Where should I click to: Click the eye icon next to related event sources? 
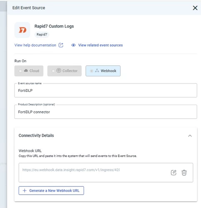73,45
